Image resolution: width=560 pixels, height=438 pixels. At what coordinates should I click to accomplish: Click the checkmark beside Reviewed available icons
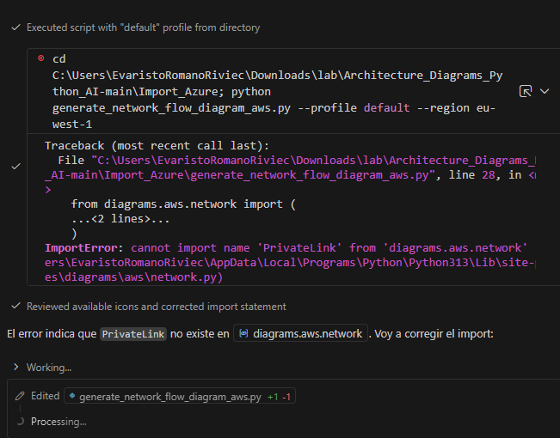tap(15, 307)
